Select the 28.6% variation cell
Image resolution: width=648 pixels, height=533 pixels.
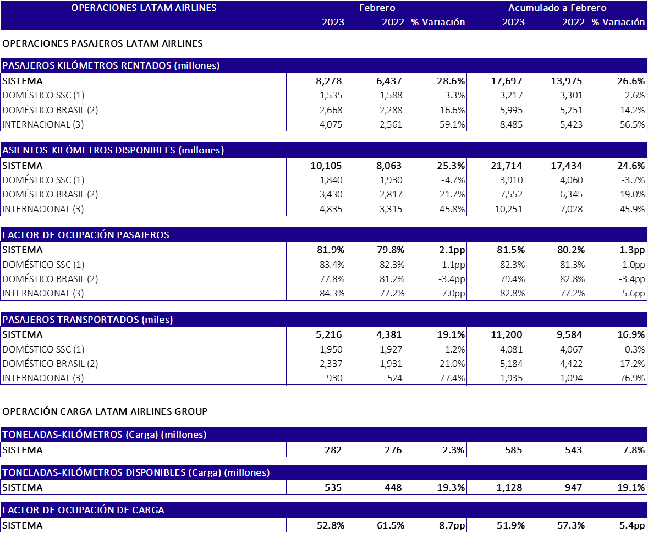point(451,81)
